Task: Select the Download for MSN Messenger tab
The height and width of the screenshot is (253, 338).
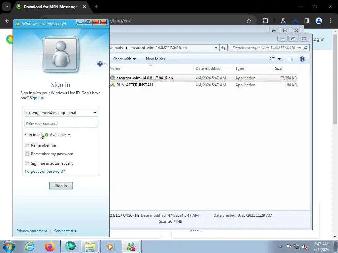Action: [51, 7]
